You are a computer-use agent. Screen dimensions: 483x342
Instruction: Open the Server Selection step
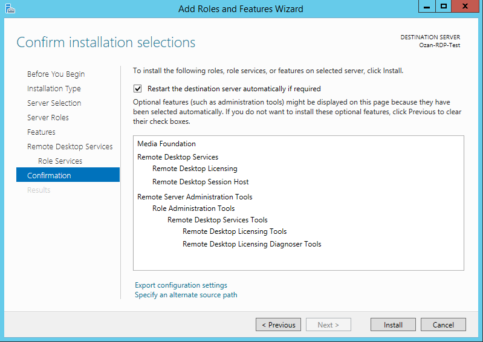tap(54, 103)
